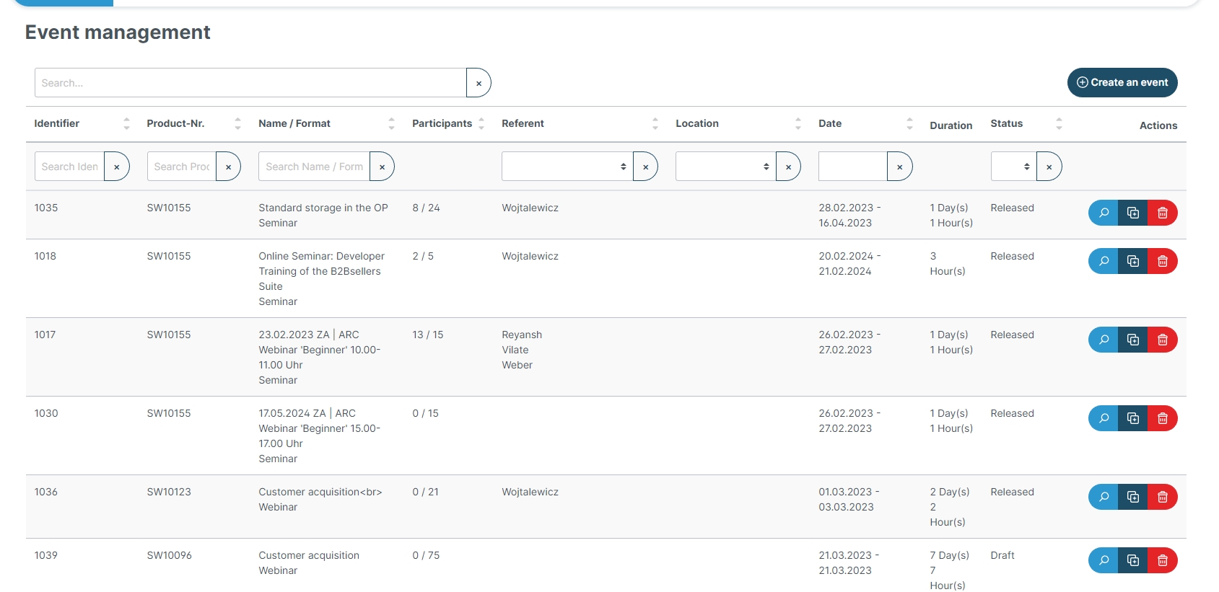Open the Location filter dropdown
The height and width of the screenshot is (592, 1219).
[x=725, y=167]
